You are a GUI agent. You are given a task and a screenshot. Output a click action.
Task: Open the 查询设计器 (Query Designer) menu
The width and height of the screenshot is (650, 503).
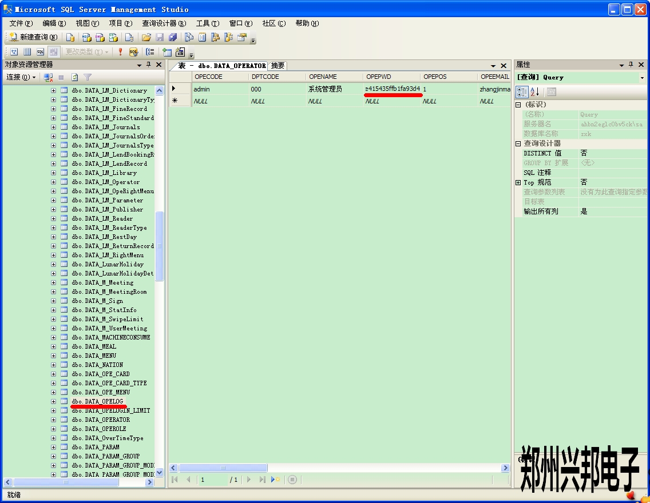pyautogui.click(x=164, y=23)
